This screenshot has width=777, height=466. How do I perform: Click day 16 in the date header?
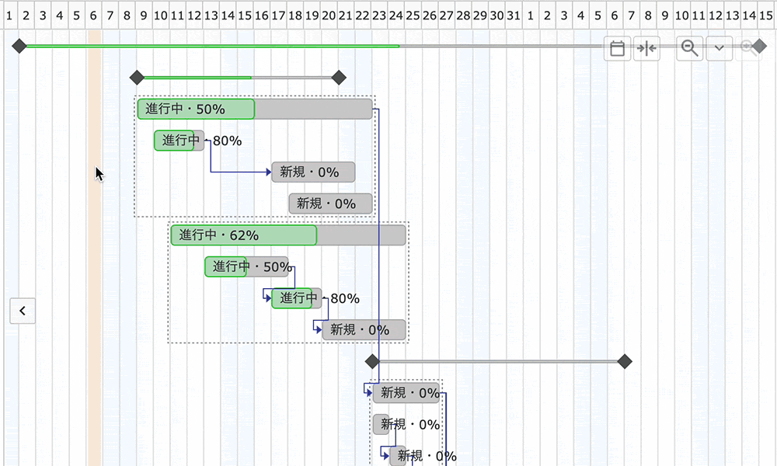pos(262,16)
